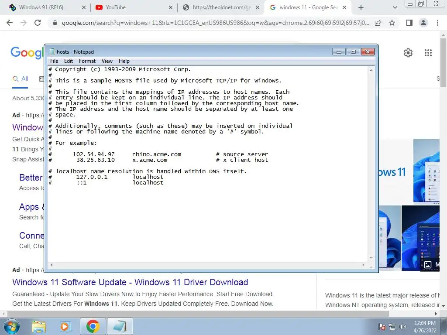Close the windows 11 Google Search tab

tap(344, 7)
